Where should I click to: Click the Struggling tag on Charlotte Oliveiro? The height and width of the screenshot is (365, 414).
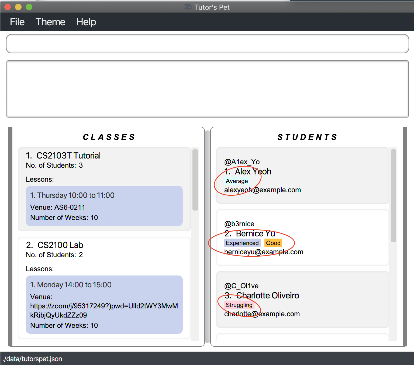pos(239,305)
